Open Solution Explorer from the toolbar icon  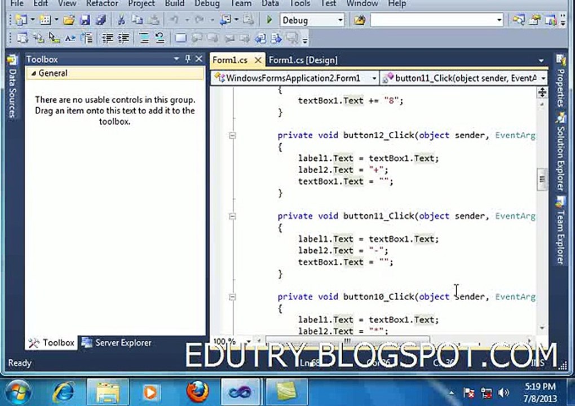(x=519, y=20)
